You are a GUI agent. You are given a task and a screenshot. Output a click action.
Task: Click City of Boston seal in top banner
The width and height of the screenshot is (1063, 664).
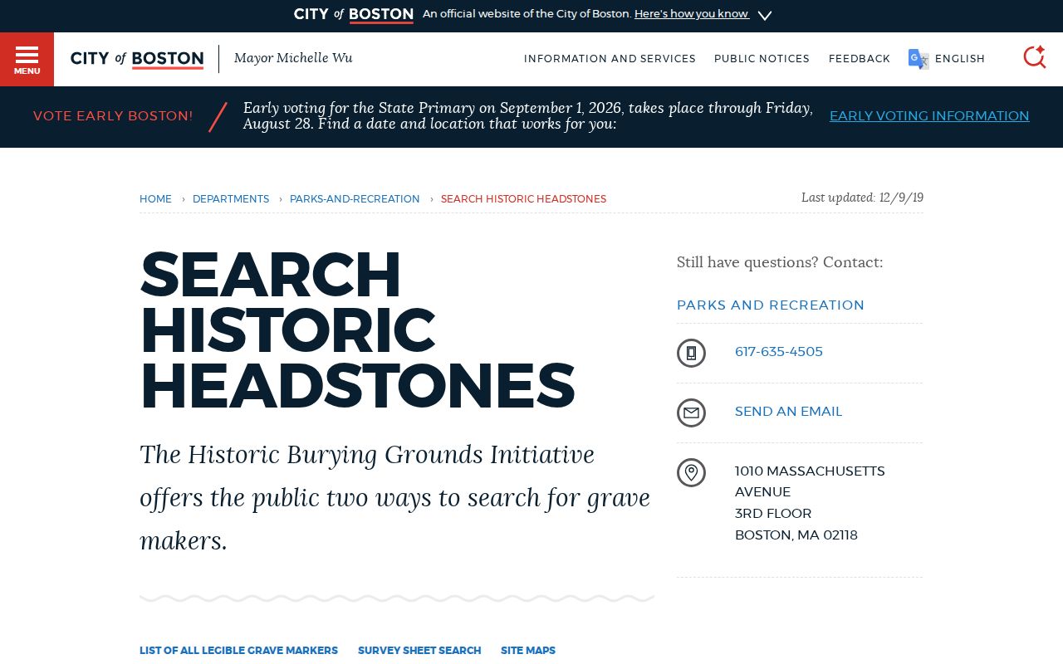pyautogui.click(x=354, y=14)
